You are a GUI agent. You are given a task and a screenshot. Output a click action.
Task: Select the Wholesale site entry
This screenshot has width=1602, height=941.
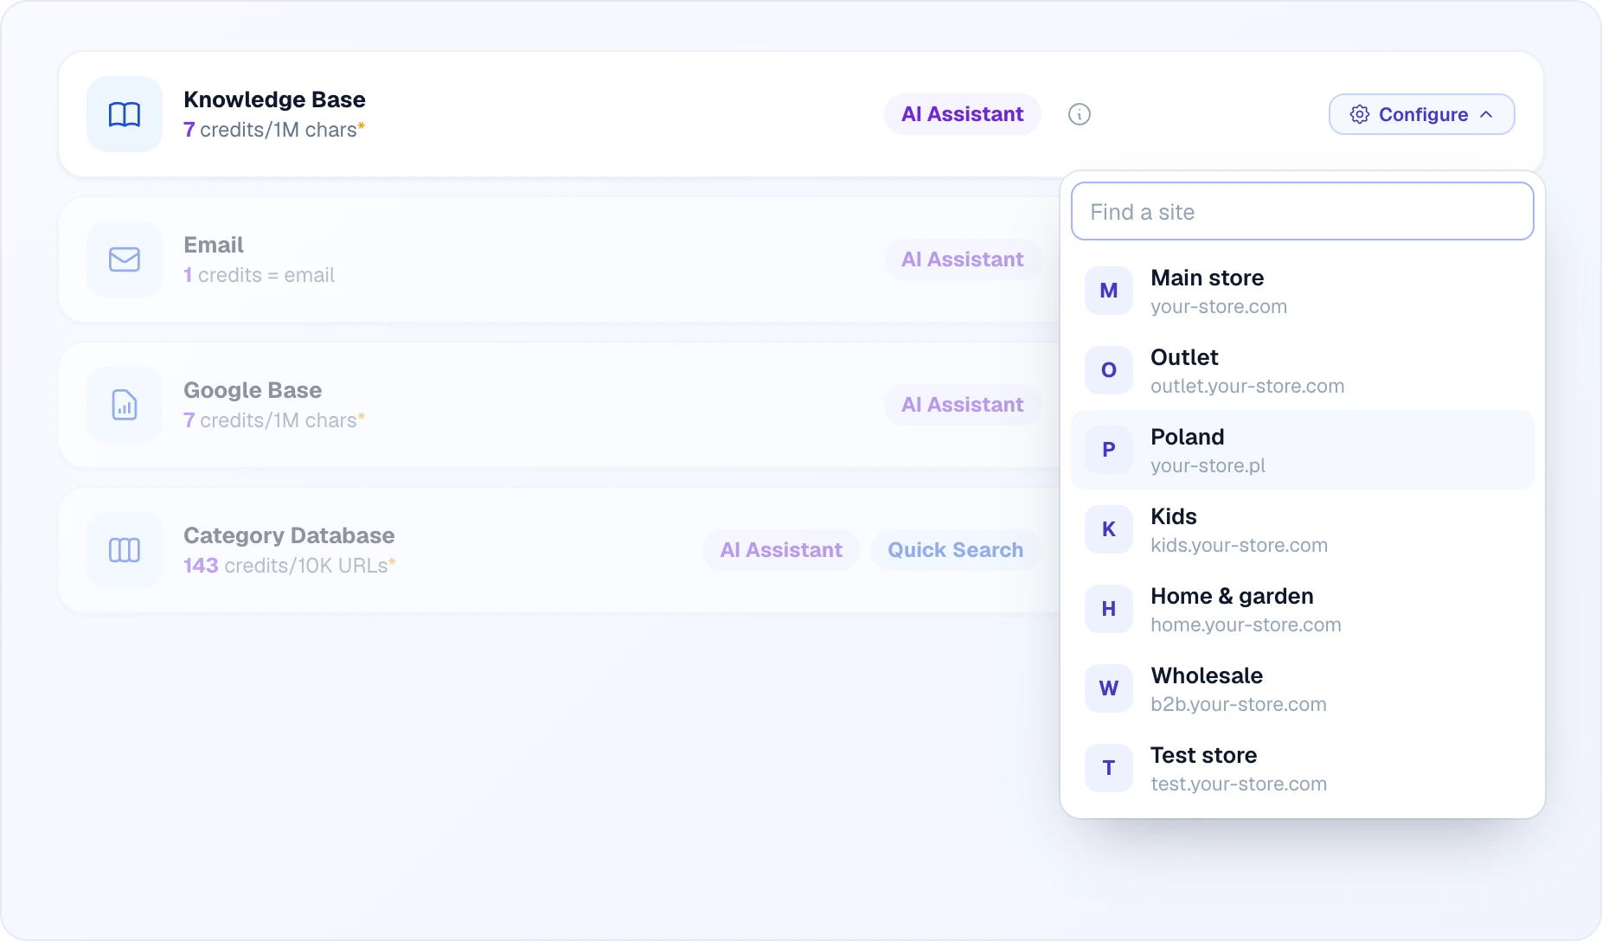click(1303, 688)
